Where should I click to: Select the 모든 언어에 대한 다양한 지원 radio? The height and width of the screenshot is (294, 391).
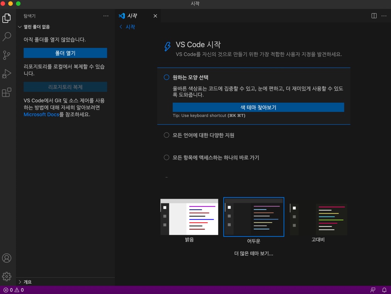pos(166,135)
